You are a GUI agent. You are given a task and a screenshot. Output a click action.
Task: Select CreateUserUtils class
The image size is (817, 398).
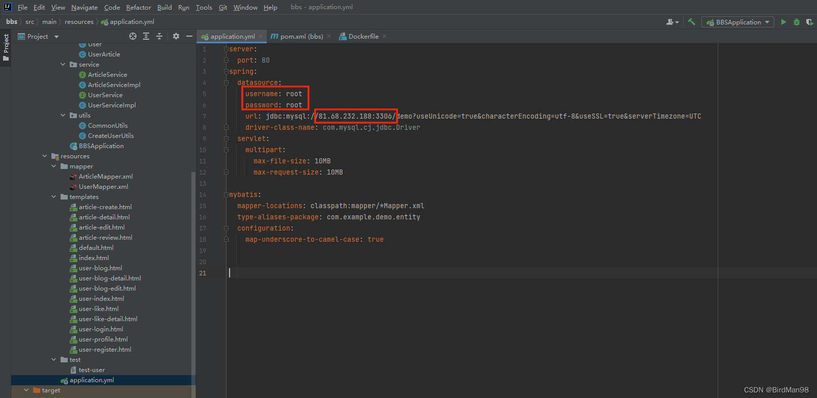(x=111, y=136)
